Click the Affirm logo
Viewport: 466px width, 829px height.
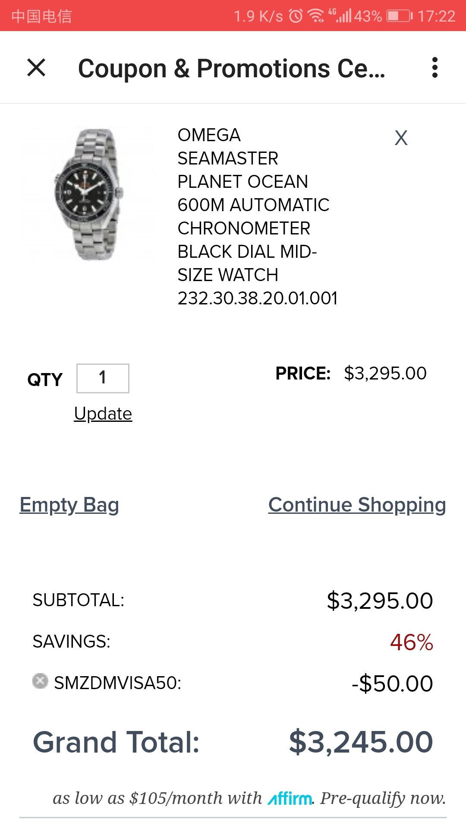[x=290, y=799]
